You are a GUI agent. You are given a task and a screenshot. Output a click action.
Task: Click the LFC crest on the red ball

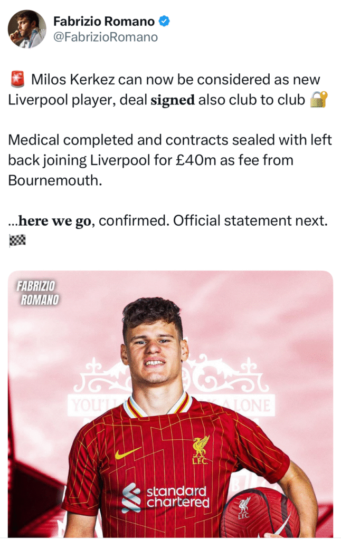pos(244,508)
